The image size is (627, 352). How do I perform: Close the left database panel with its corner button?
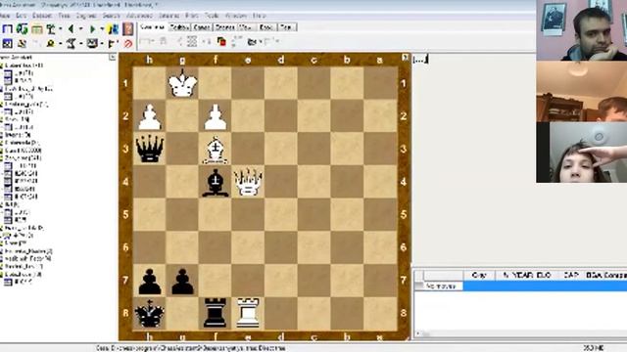click(113, 57)
